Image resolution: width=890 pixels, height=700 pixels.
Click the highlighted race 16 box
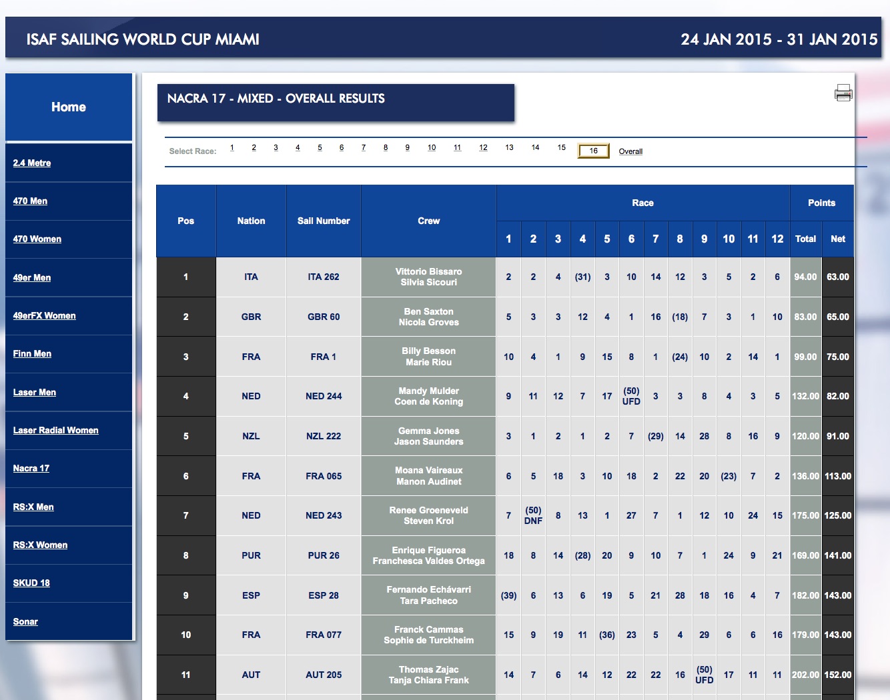click(x=594, y=151)
